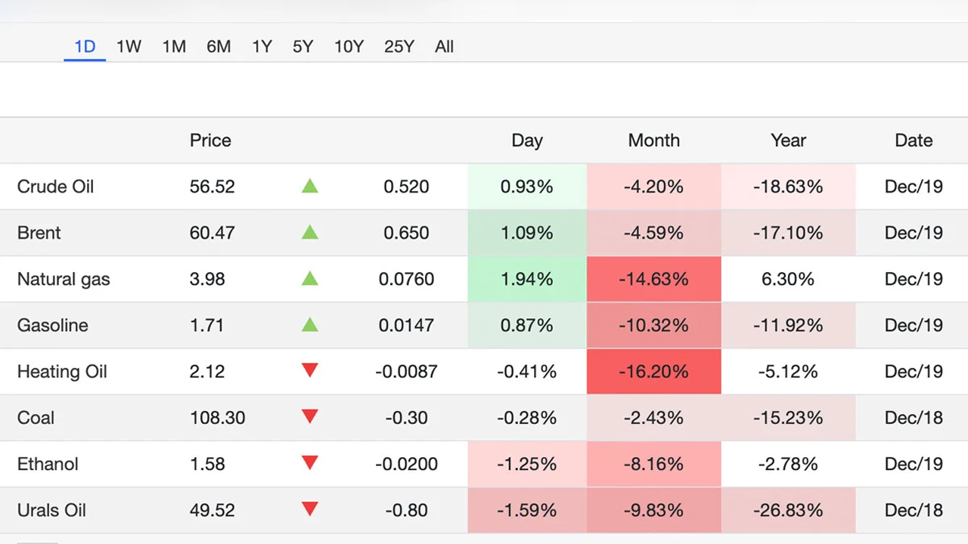The width and height of the screenshot is (968, 544).
Task: Select the 1D time range tab
Action: click(x=85, y=47)
